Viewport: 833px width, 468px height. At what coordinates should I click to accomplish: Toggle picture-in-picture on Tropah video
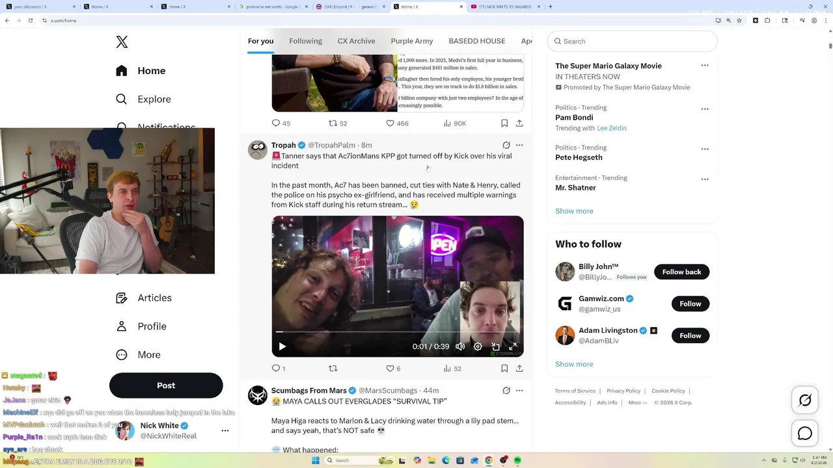[x=495, y=346]
